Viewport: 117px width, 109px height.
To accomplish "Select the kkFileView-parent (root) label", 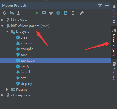I will pos(30,26).
